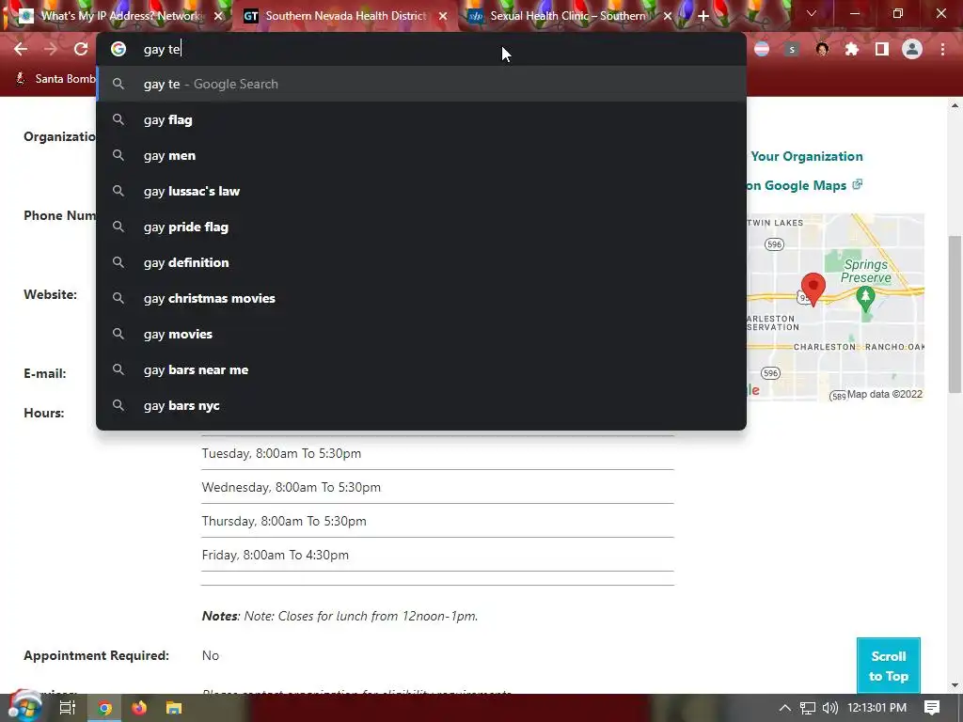Screen dimensions: 963x722
Task: Click 'Friday, 8:00am To 4:30pm' text
Action: [276, 555]
